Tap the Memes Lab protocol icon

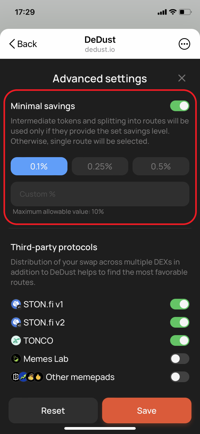coord(16,359)
